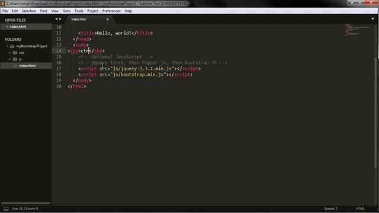Expand the css folder arrow
Screen dimensions: 379x213
(10, 53)
